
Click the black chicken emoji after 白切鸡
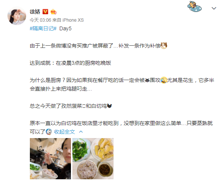(109, 106)
